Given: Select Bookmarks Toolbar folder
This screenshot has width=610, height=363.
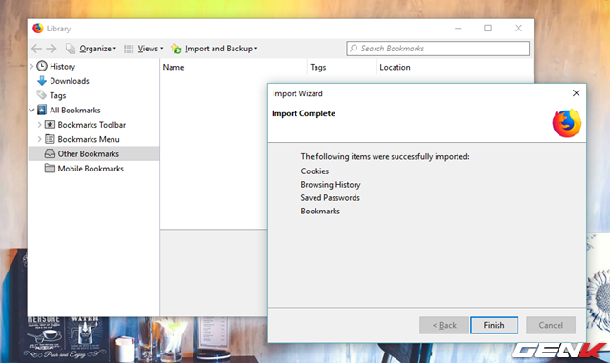Looking at the screenshot, I should [91, 125].
